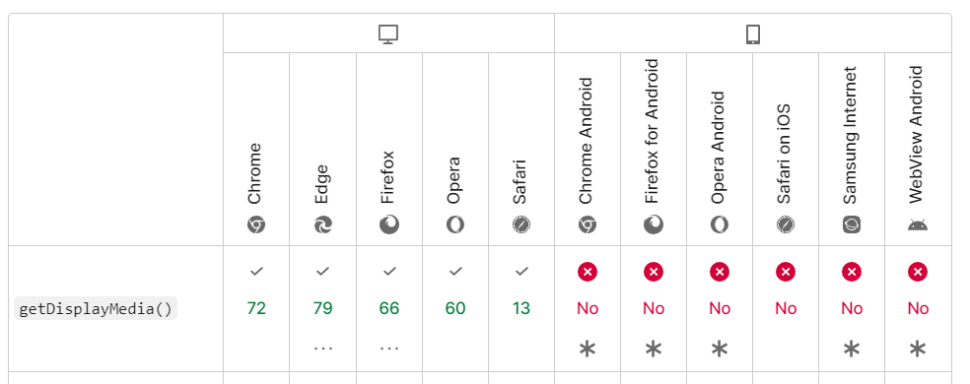Expand Samsung Internet asterisk note

(852, 350)
